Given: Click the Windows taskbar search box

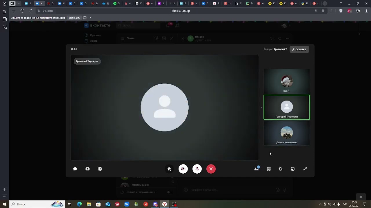Looking at the screenshot, I should [x=37, y=204].
